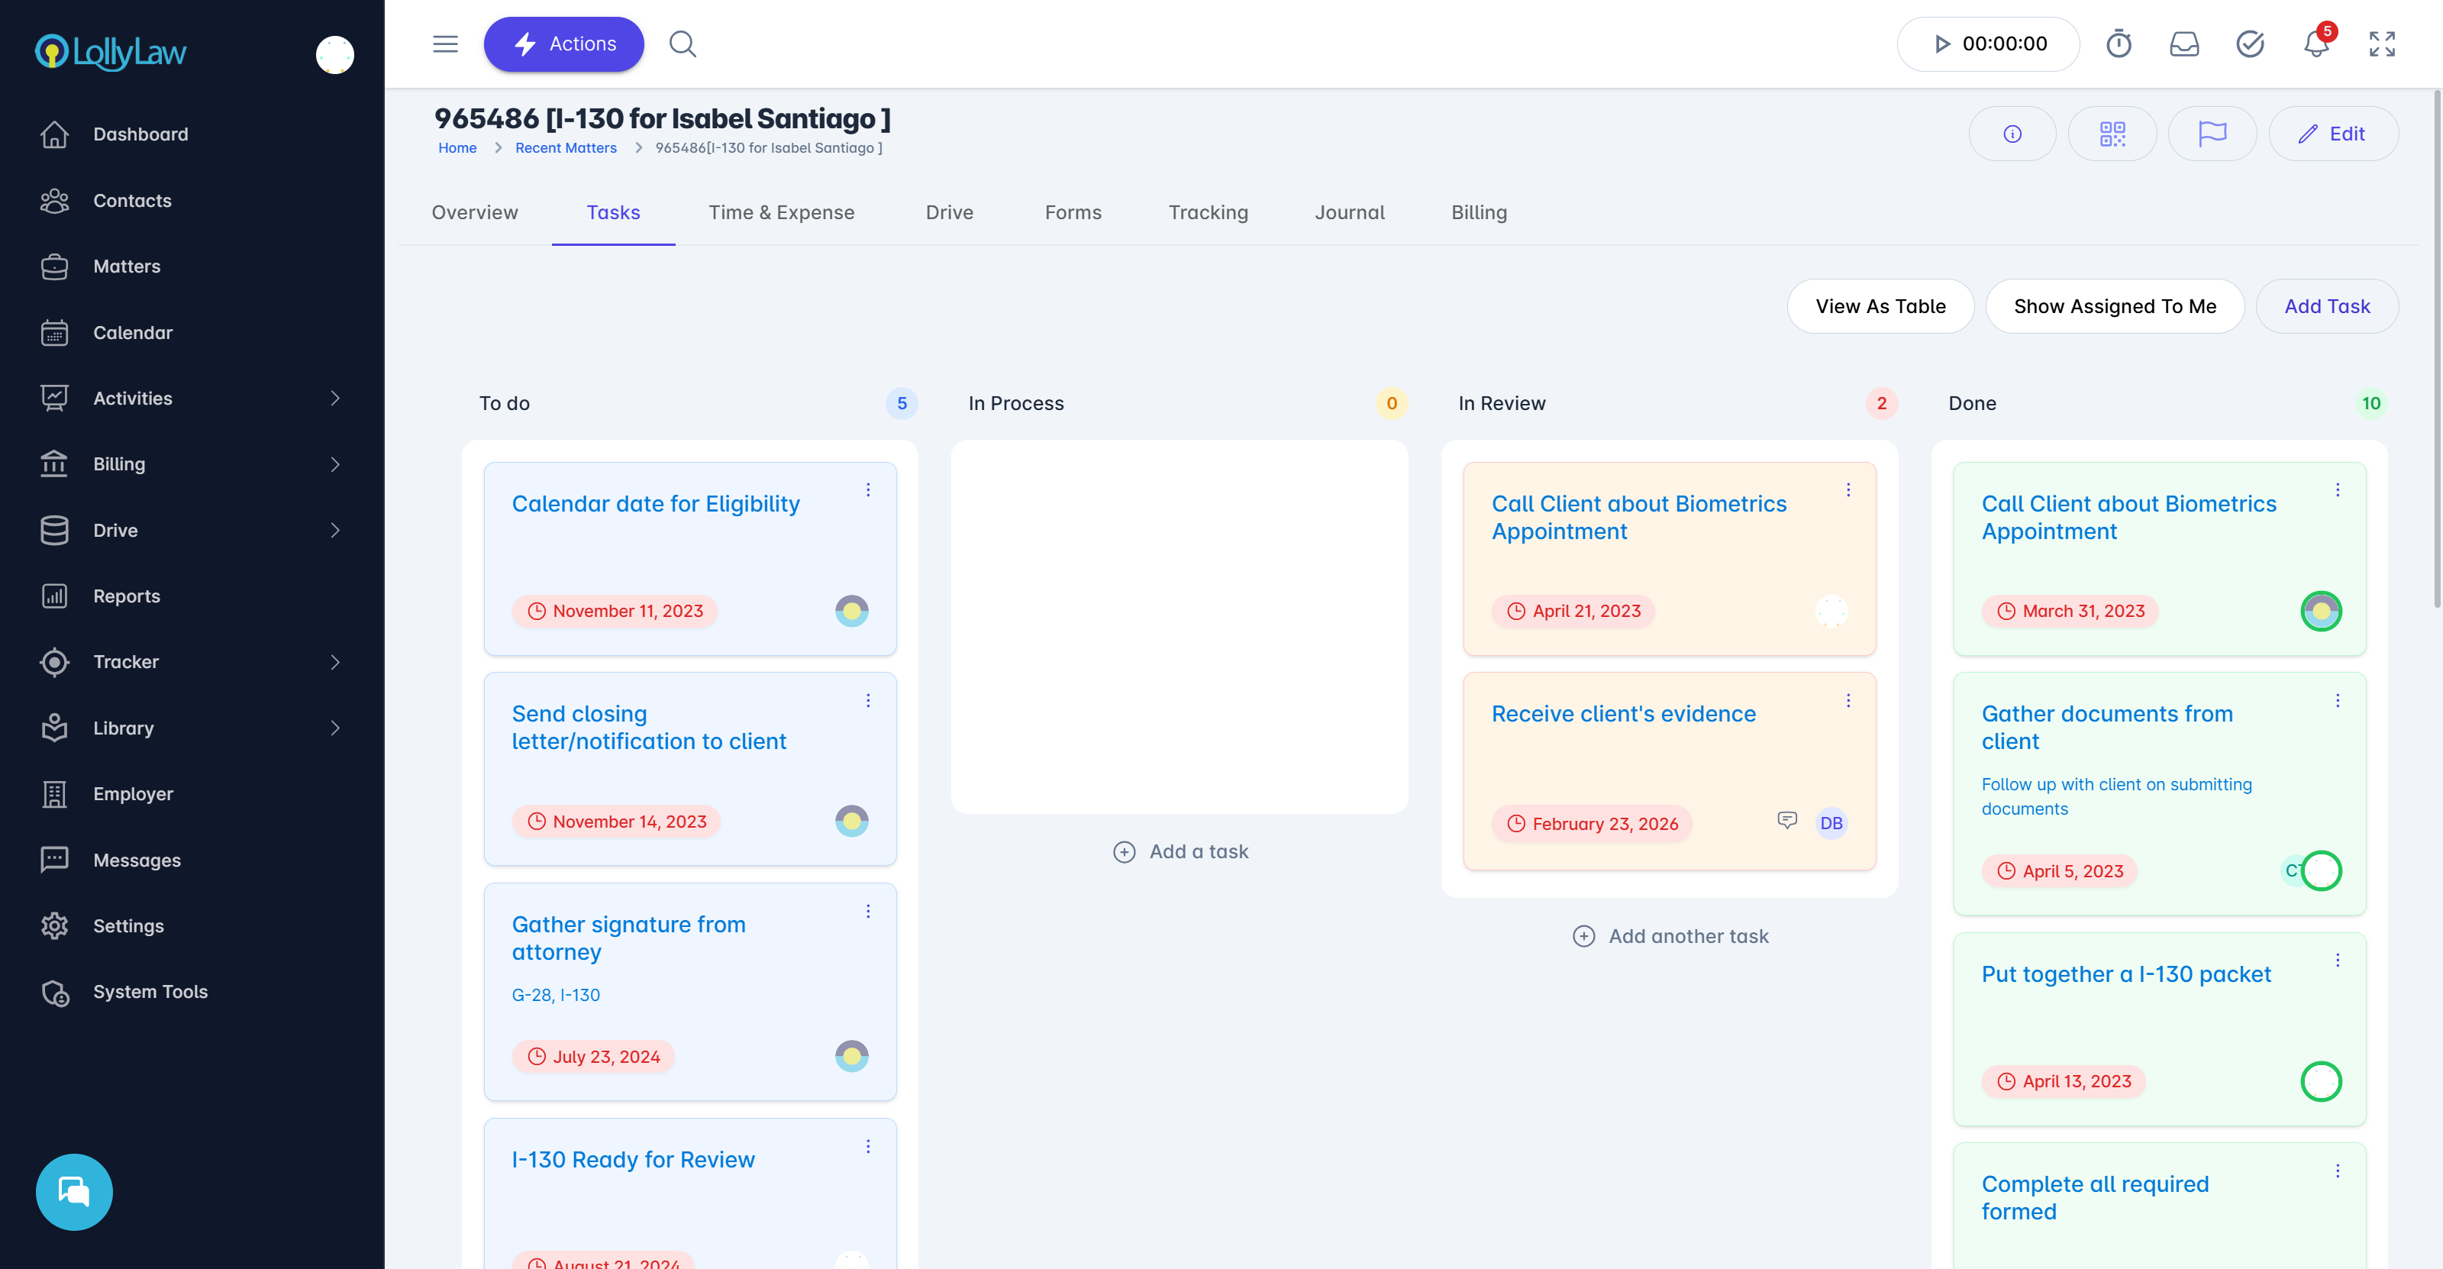Click the flag icon button
2443x1269 pixels.
[2212, 134]
